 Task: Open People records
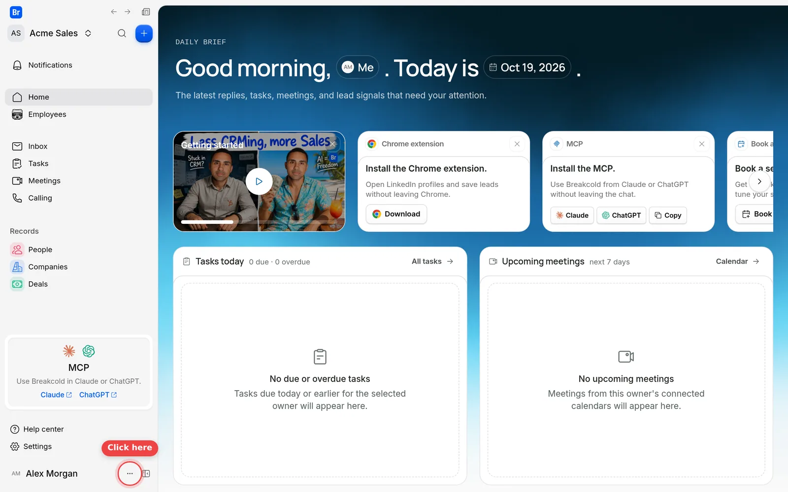click(79, 249)
